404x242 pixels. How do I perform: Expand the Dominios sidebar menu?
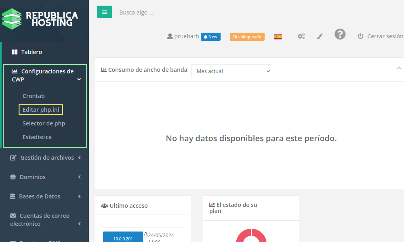point(45,177)
